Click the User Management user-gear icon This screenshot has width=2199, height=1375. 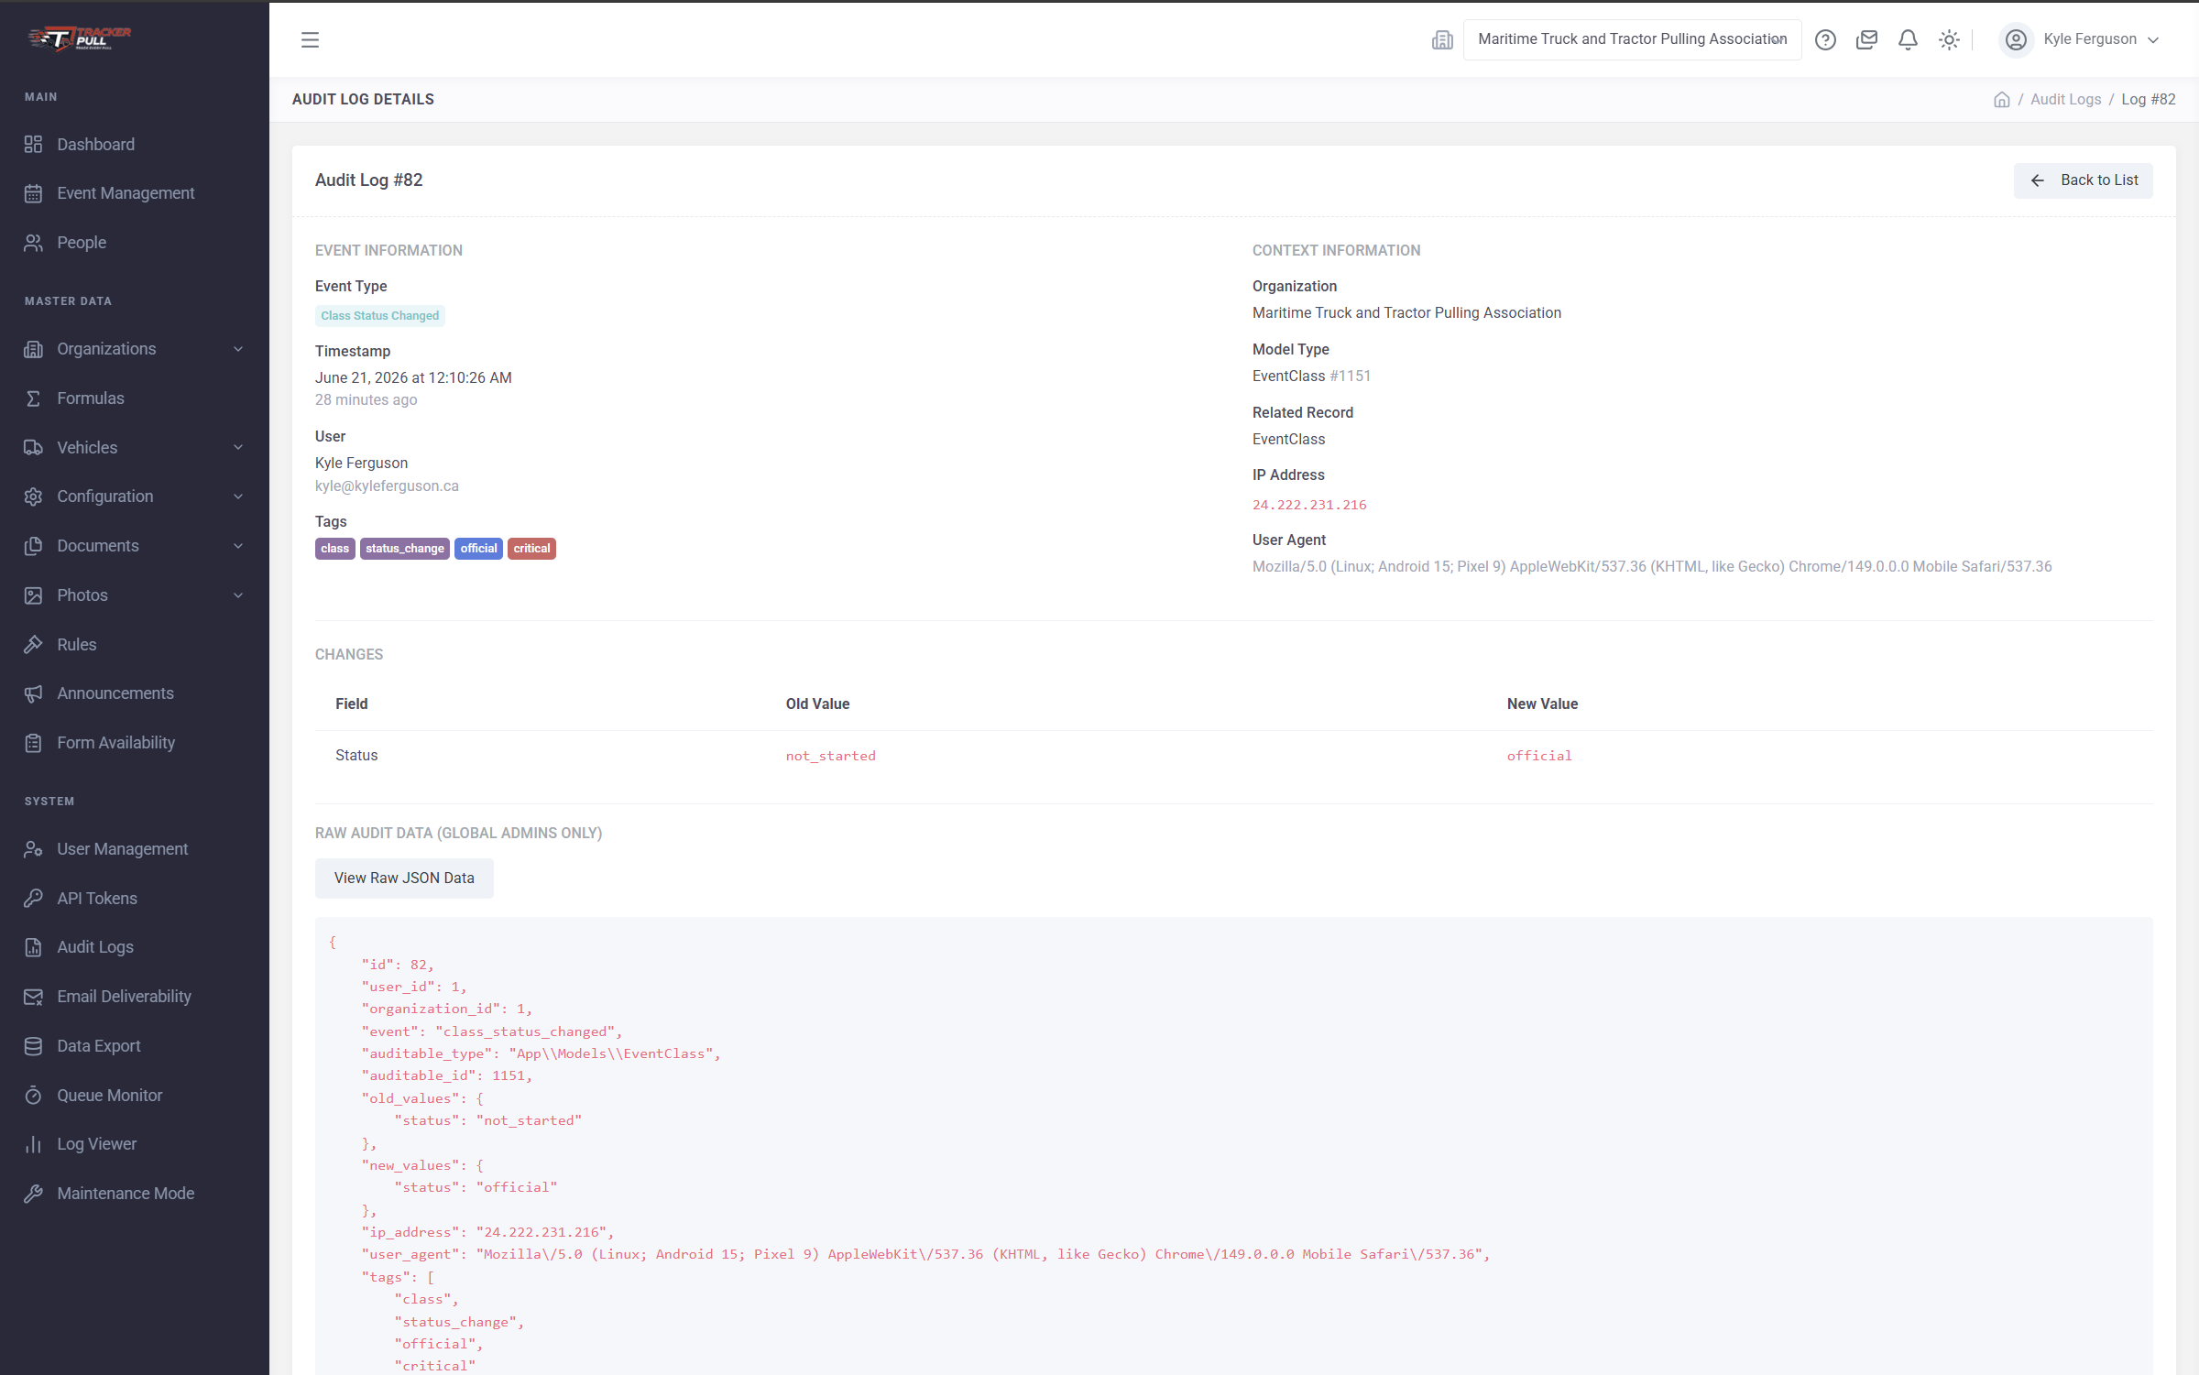[x=33, y=849]
